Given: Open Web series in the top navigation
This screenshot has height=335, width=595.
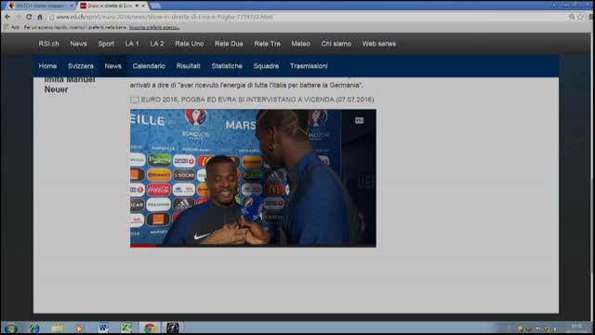Looking at the screenshot, I should [378, 44].
